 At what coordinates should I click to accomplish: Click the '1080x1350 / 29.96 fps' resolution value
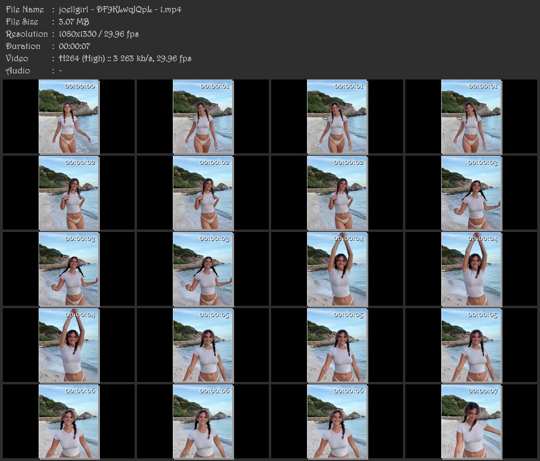pos(98,34)
